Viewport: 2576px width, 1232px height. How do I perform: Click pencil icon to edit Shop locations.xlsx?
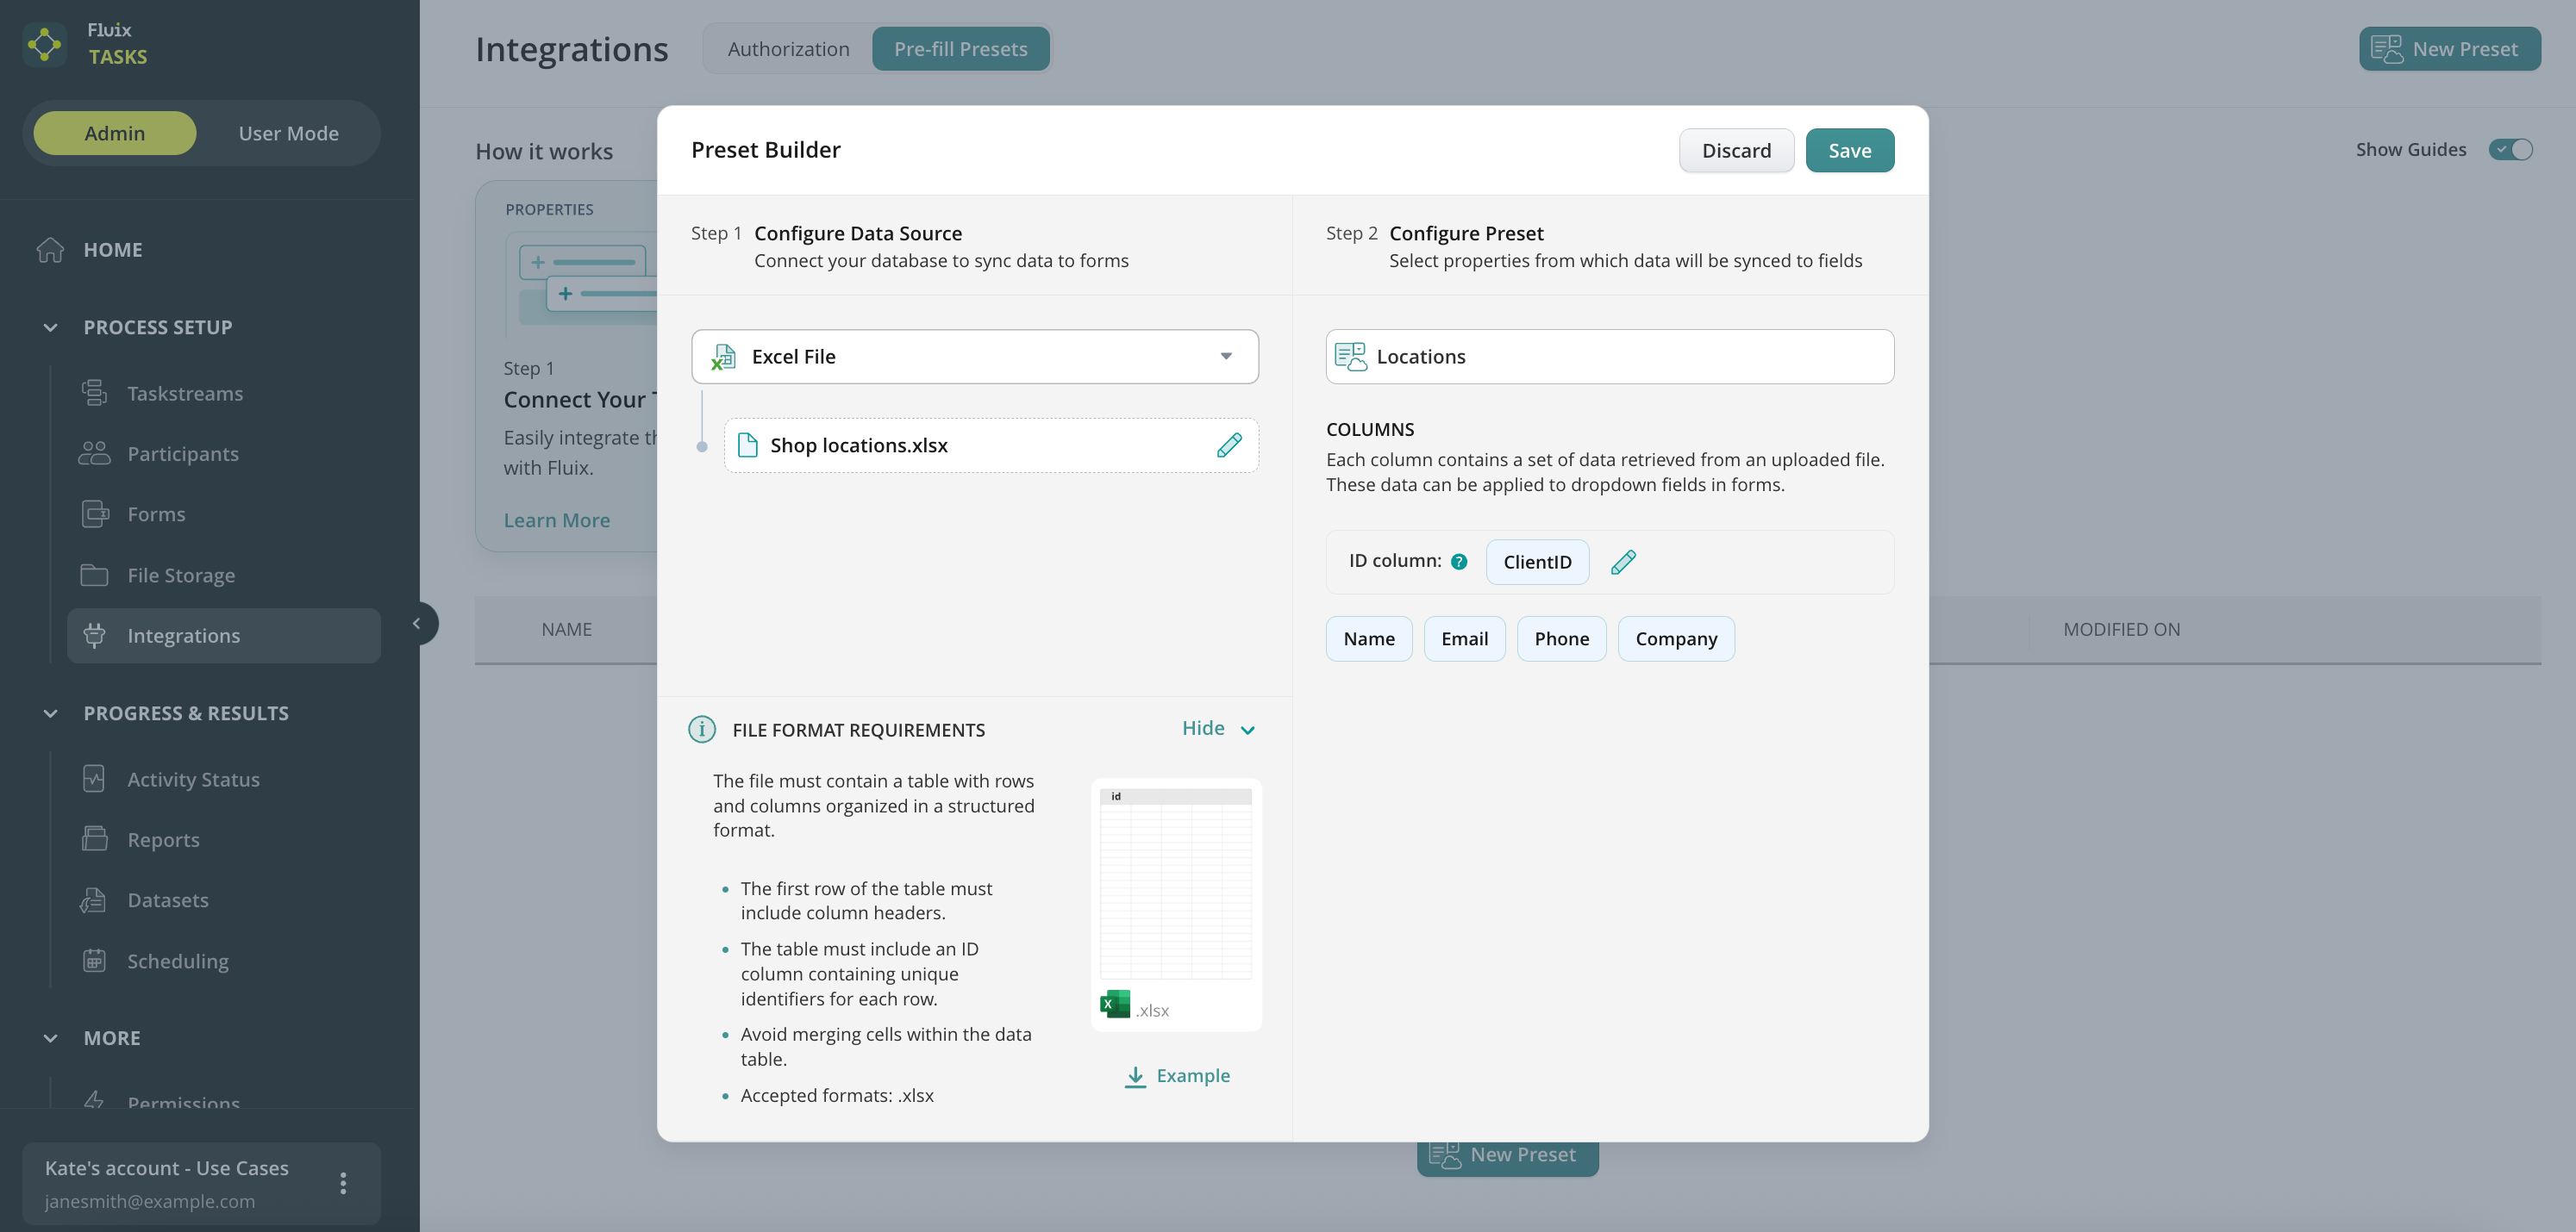click(1229, 445)
